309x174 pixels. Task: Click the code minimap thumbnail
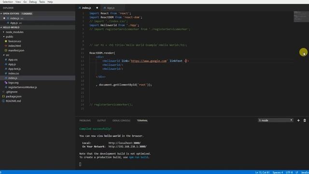point(301,16)
